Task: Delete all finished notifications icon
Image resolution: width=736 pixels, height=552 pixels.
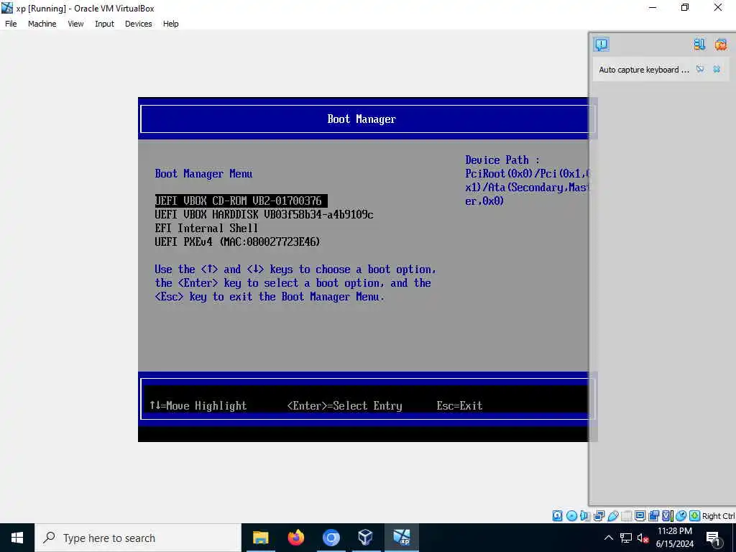Action: point(720,45)
